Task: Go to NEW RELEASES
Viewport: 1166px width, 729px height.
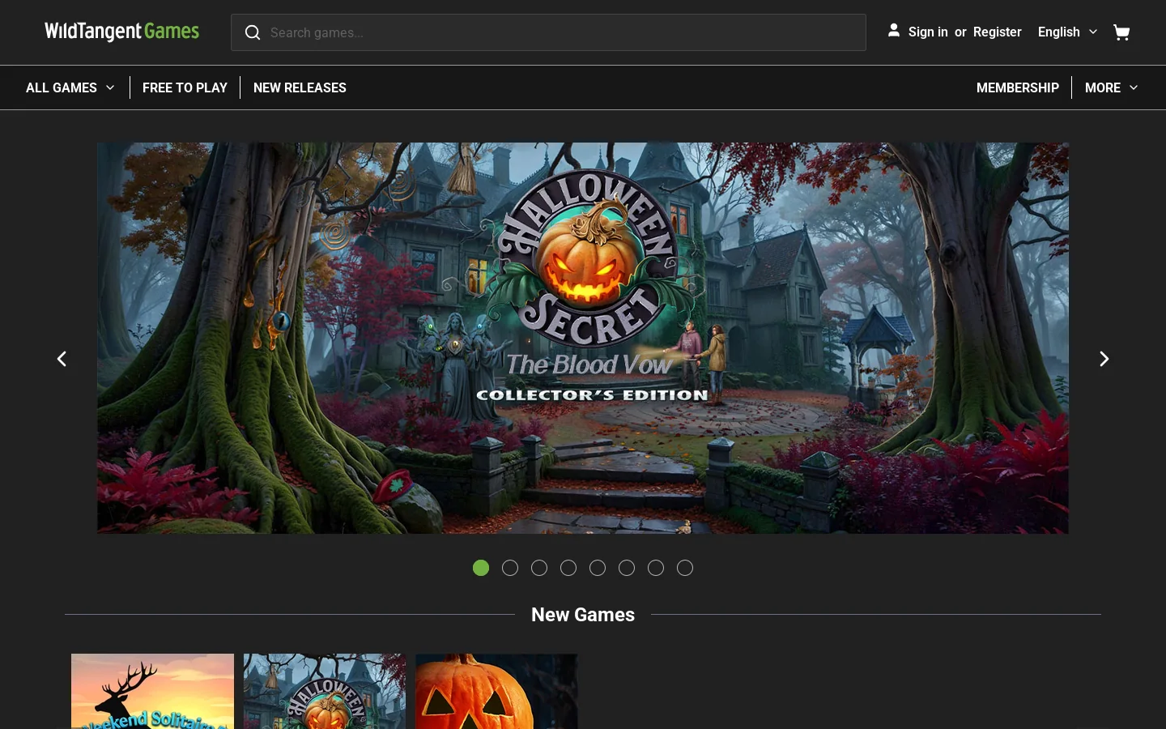Action: 300,87
